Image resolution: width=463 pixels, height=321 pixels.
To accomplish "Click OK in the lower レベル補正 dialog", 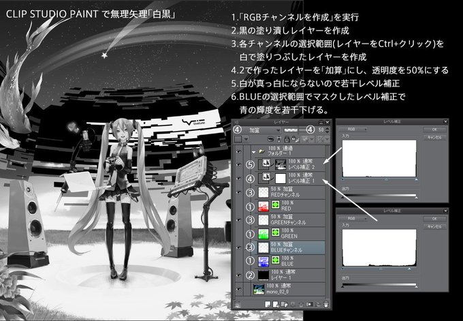I will [x=434, y=219].
